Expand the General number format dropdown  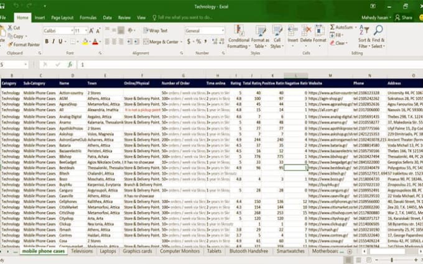pyautogui.click(x=222, y=30)
